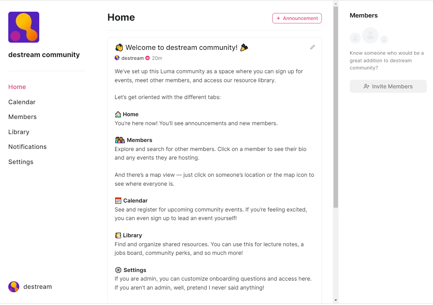Click the scrollbar up arrow
Image resolution: width=433 pixels, height=305 pixels.
point(336,3)
